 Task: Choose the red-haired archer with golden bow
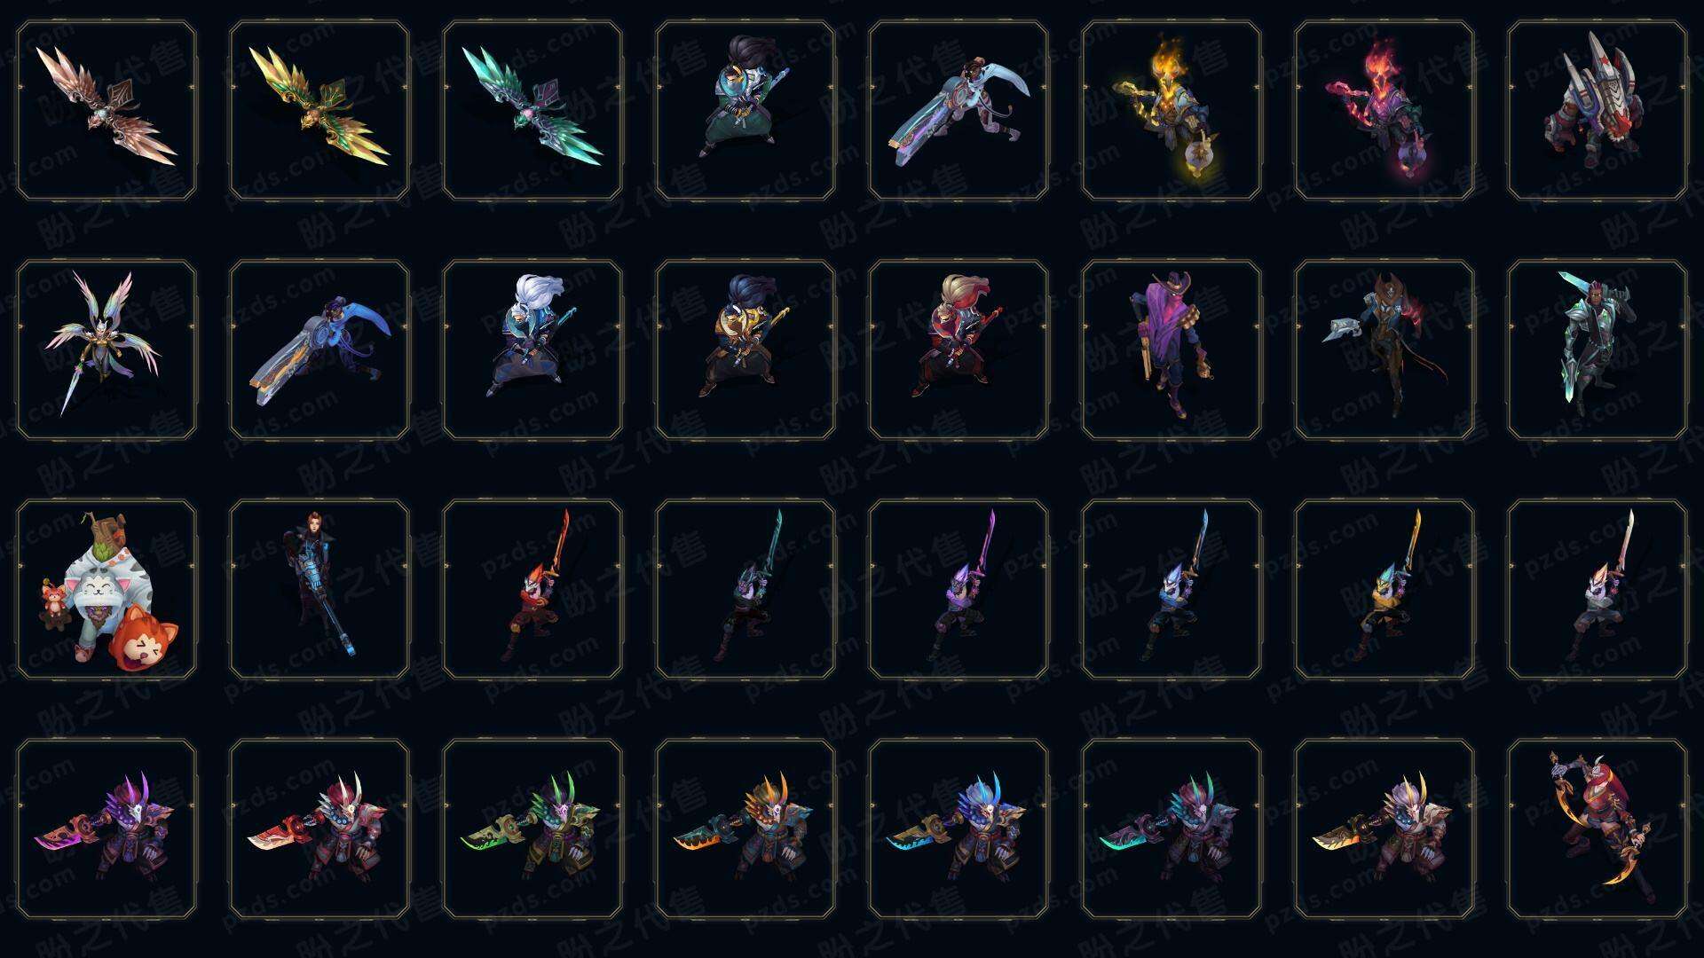click(1597, 828)
